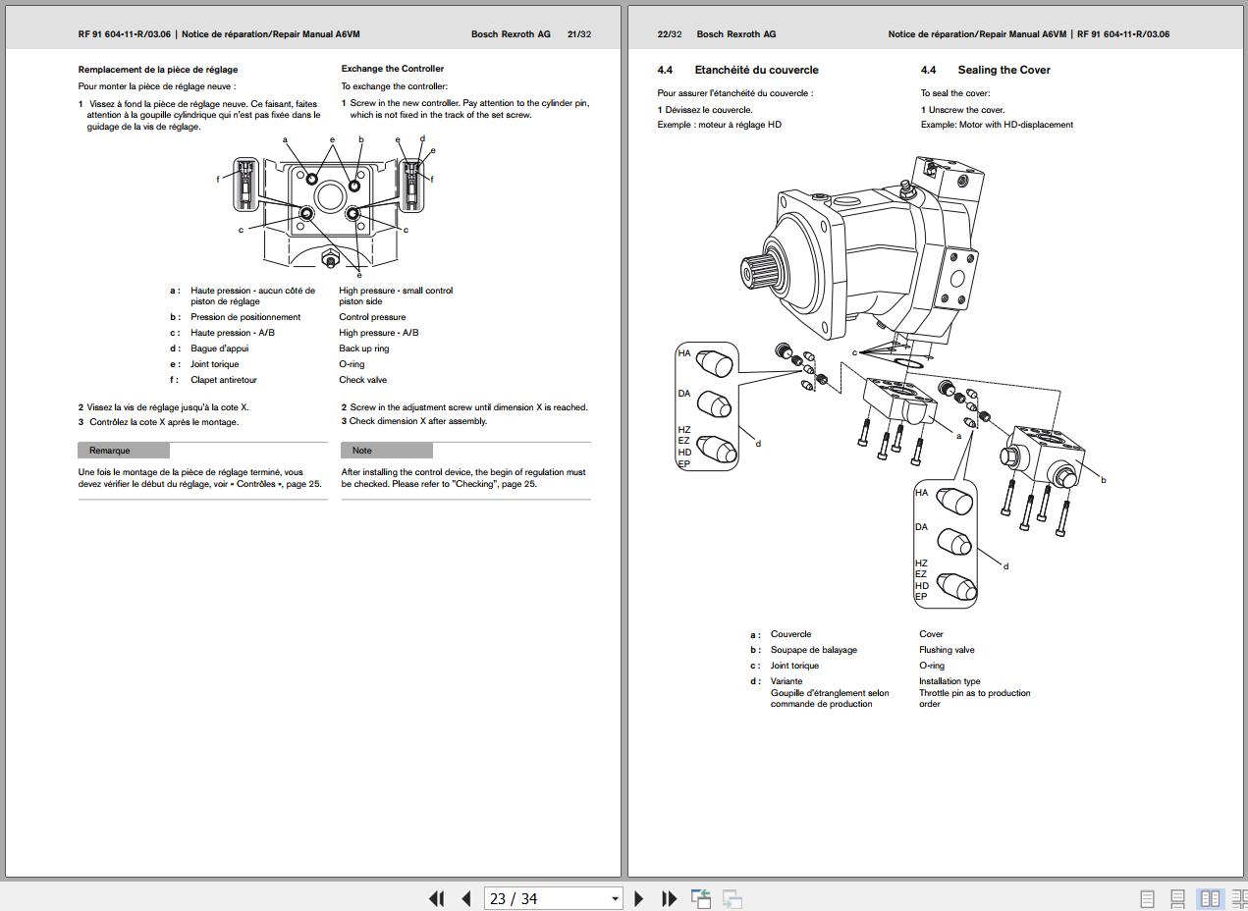Go to the first page
This screenshot has width=1248, height=911.
(437, 898)
